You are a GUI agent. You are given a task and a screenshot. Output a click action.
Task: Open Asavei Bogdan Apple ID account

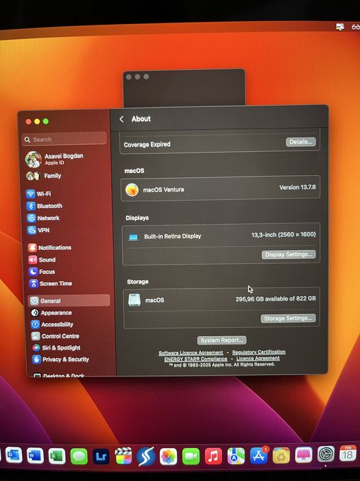55,159
